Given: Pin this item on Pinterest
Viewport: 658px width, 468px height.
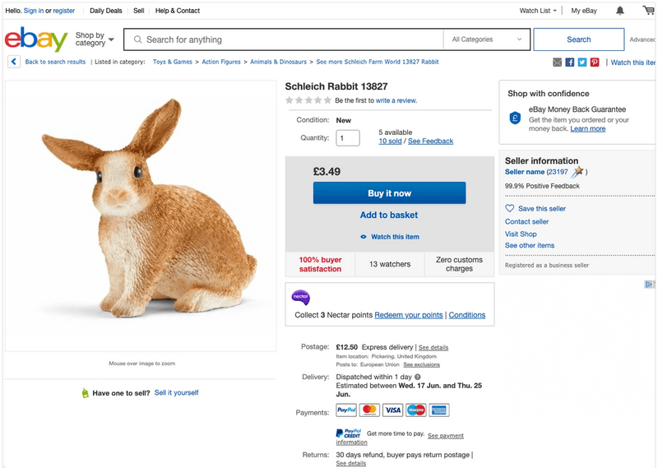Looking at the screenshot, I should click(595, 63).
